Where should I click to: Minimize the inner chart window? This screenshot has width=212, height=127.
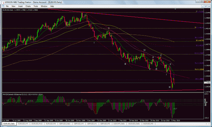point(203,6)
